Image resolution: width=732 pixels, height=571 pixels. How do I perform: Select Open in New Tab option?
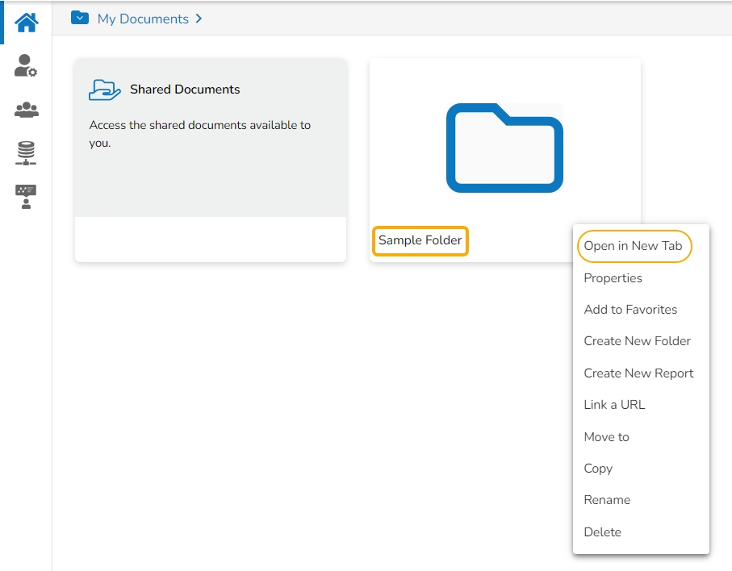click(x=634, y=246)
